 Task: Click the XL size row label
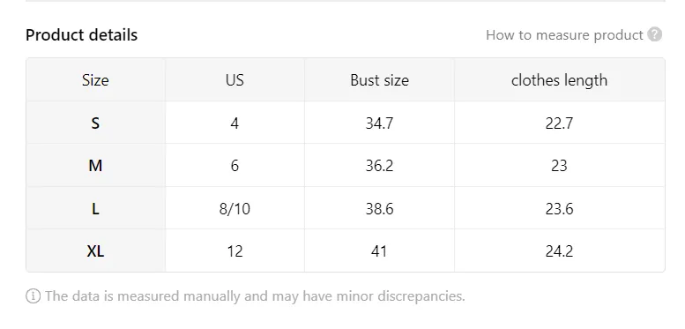[x=95, y=250]
